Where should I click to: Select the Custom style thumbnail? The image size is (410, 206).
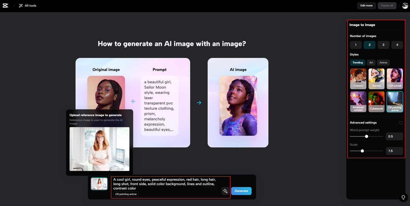tap(358, 78)
